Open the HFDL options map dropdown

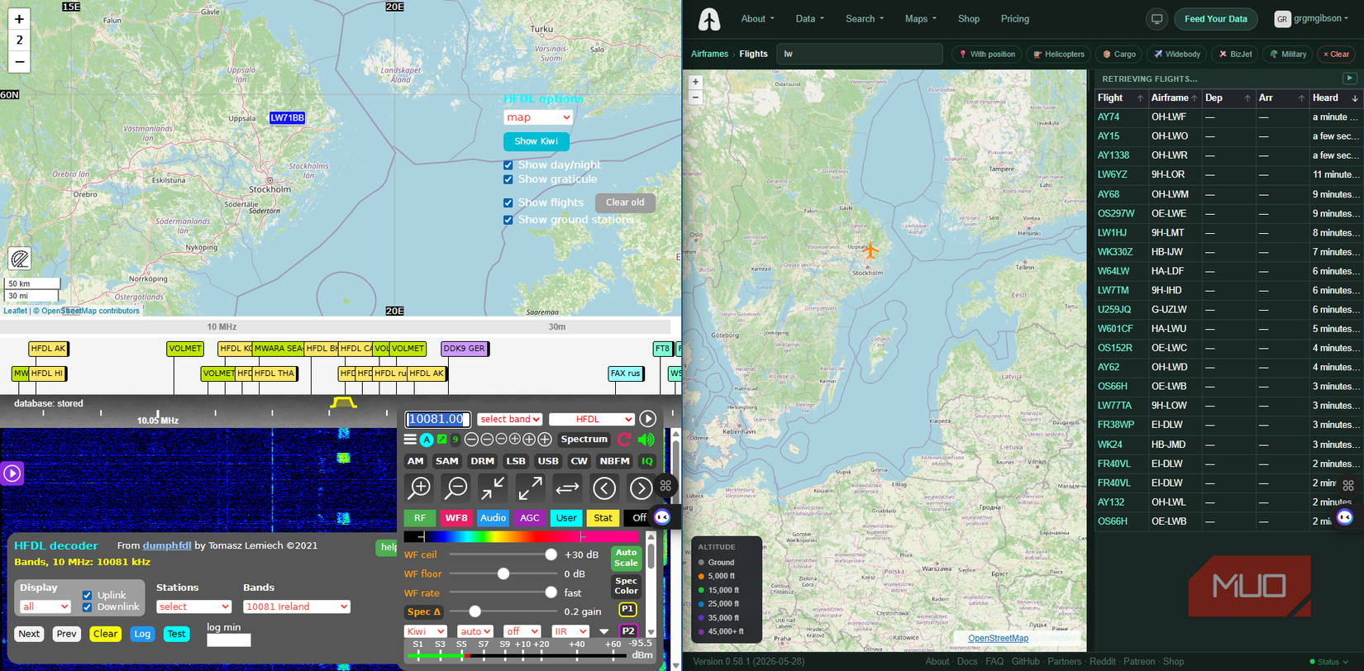coord(538,117)
